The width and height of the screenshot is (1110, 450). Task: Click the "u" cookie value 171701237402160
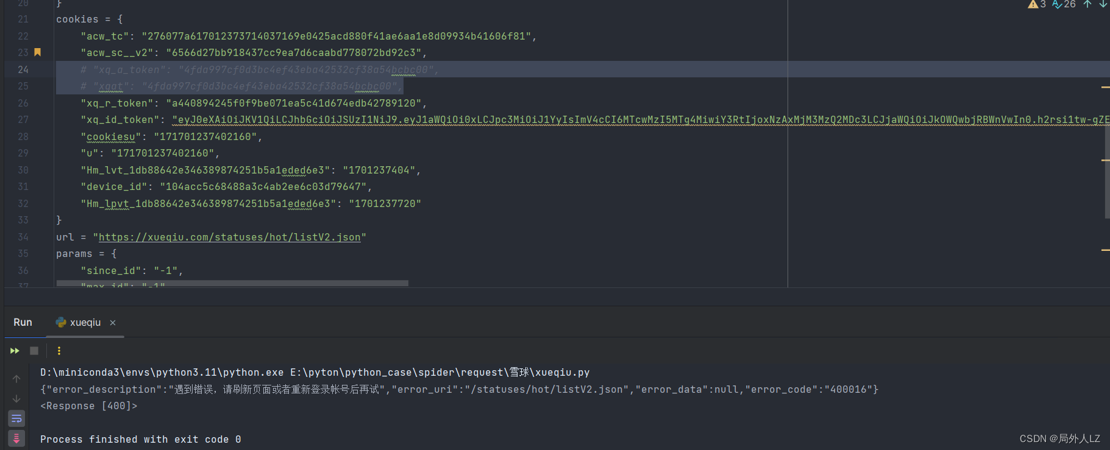click(x=162, y=153)
